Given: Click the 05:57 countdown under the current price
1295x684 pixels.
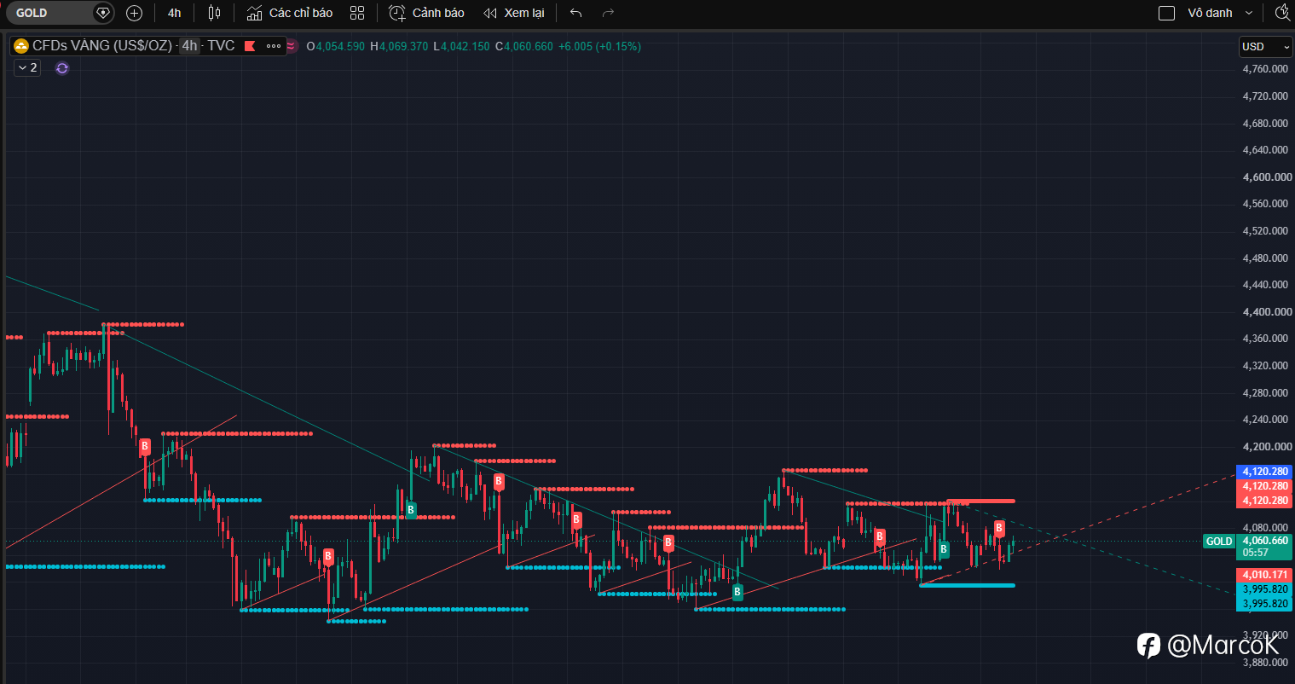Looking at the screenshot, I should coord(1256,553).
